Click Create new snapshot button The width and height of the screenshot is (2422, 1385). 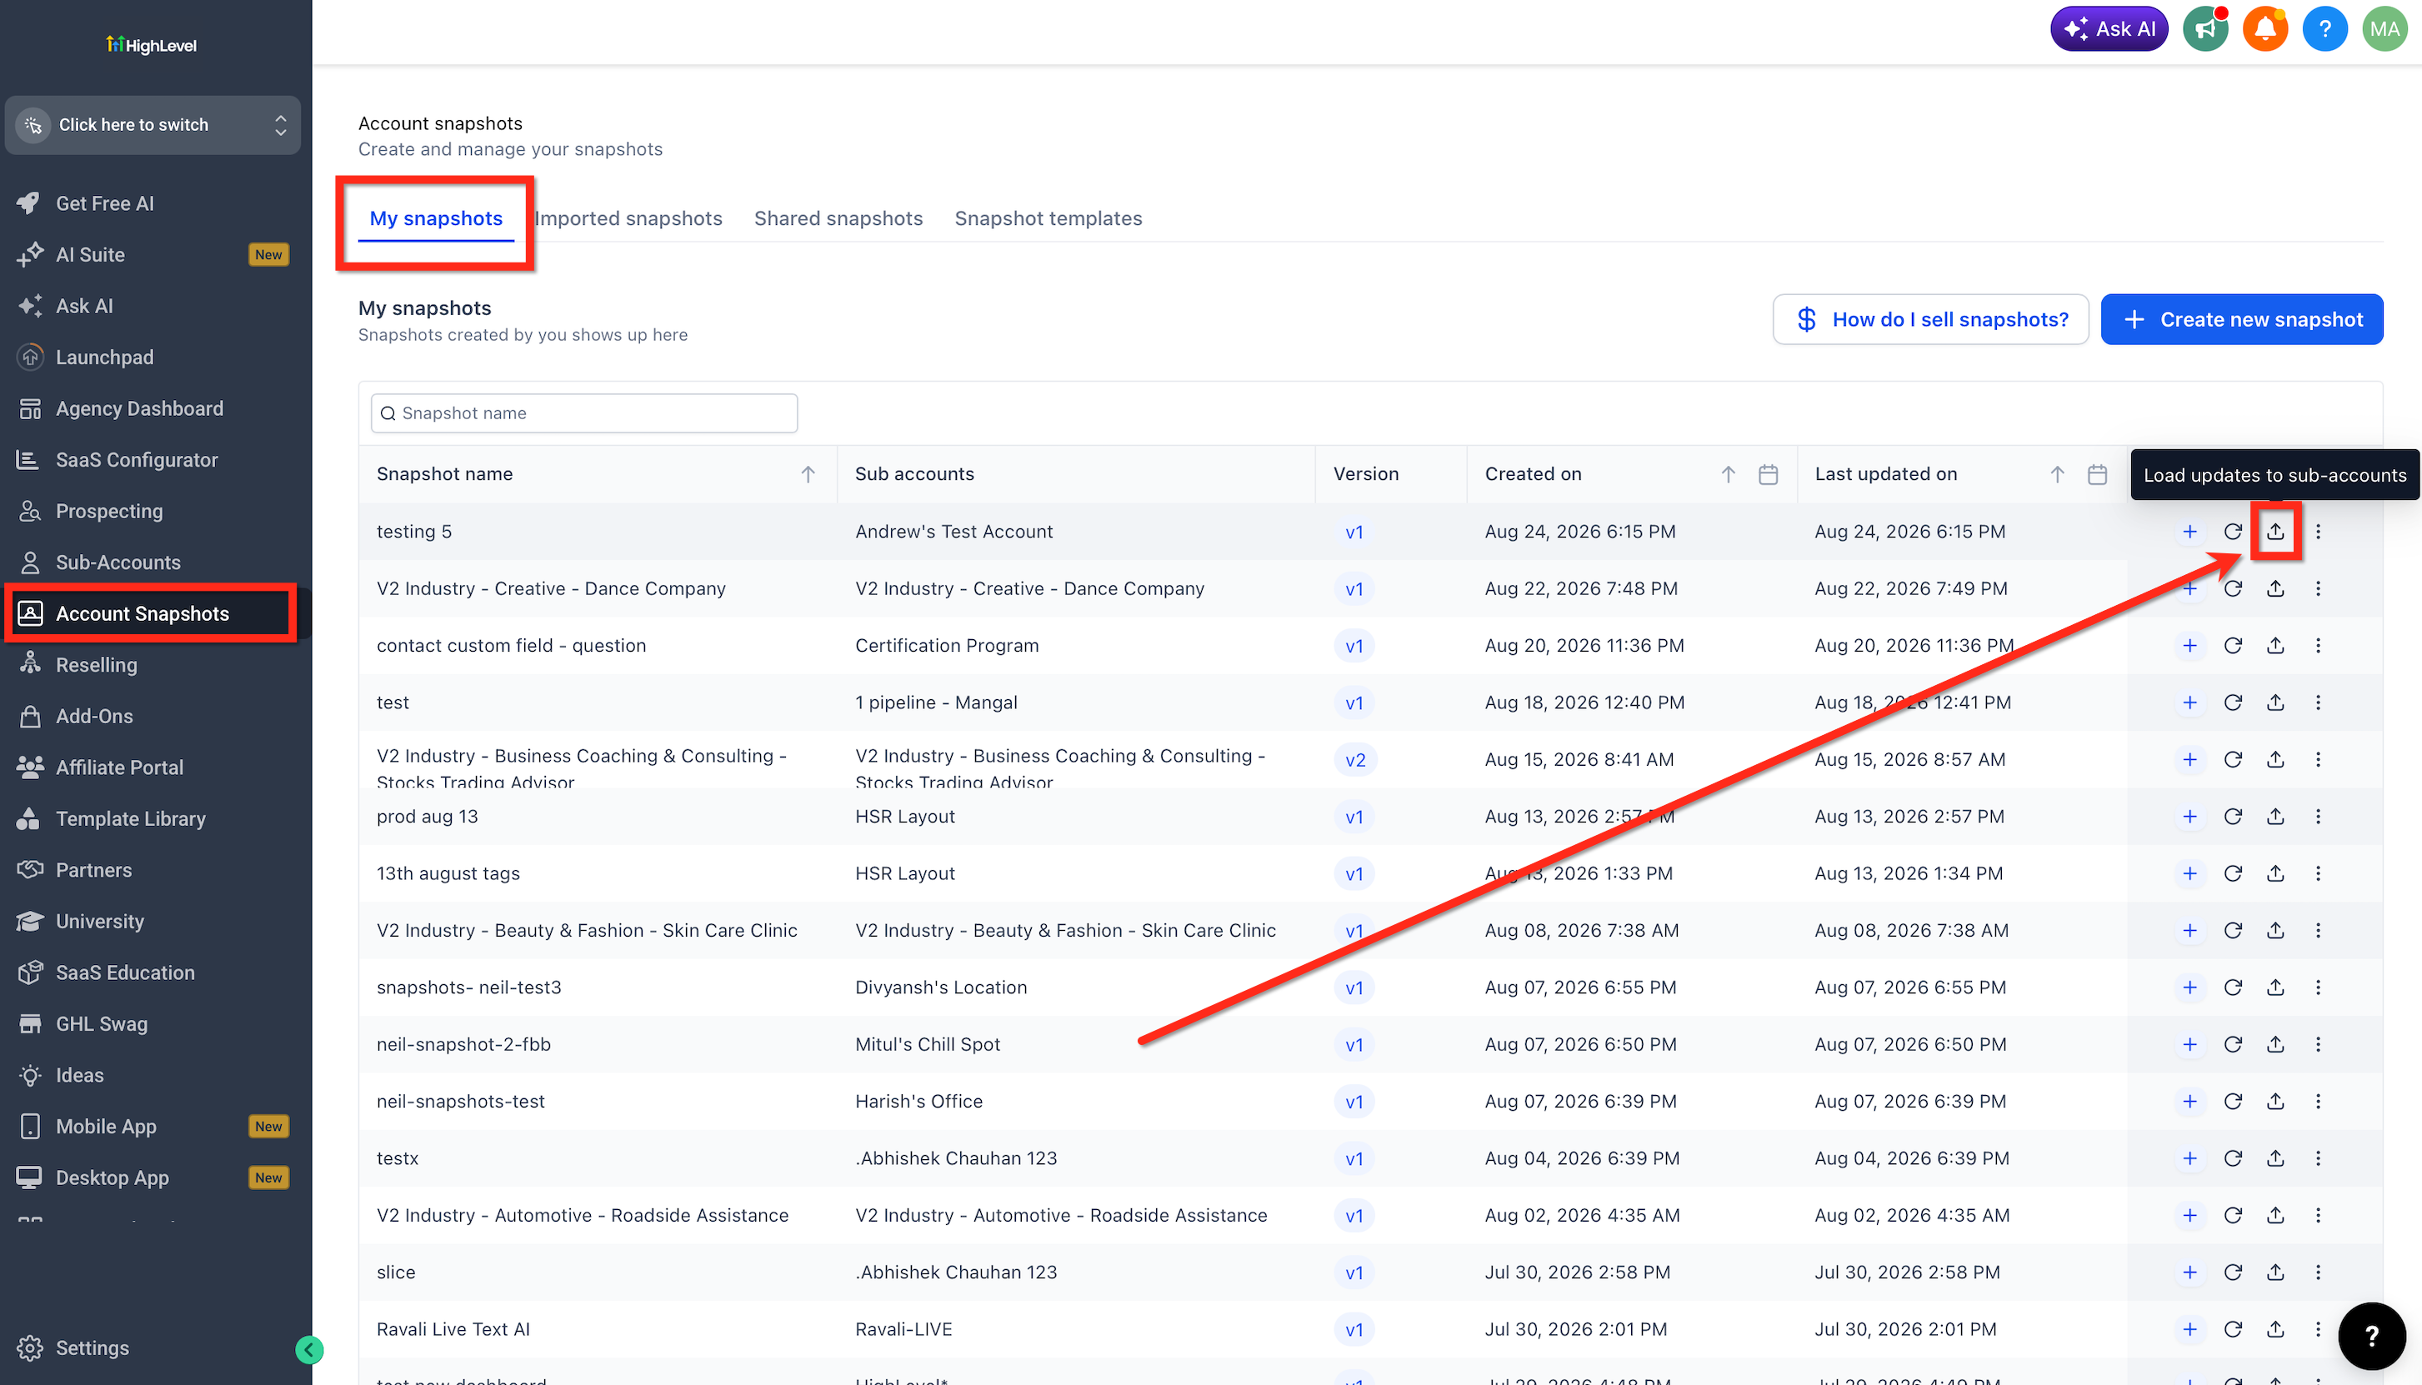(2241, 320)
